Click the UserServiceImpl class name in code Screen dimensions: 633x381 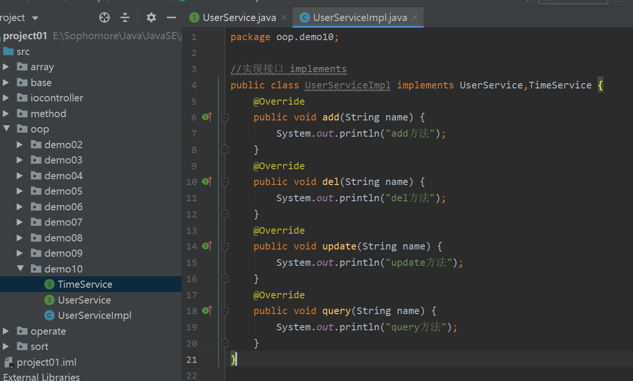[x=348, y=85]
